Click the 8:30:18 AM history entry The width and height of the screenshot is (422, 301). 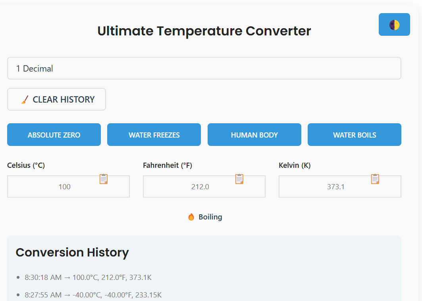click(88, 277)
